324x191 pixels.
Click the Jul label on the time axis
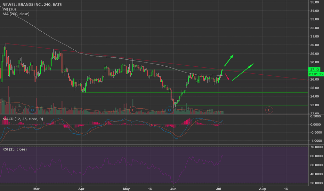pyautogui.click(x=219, y=189)
